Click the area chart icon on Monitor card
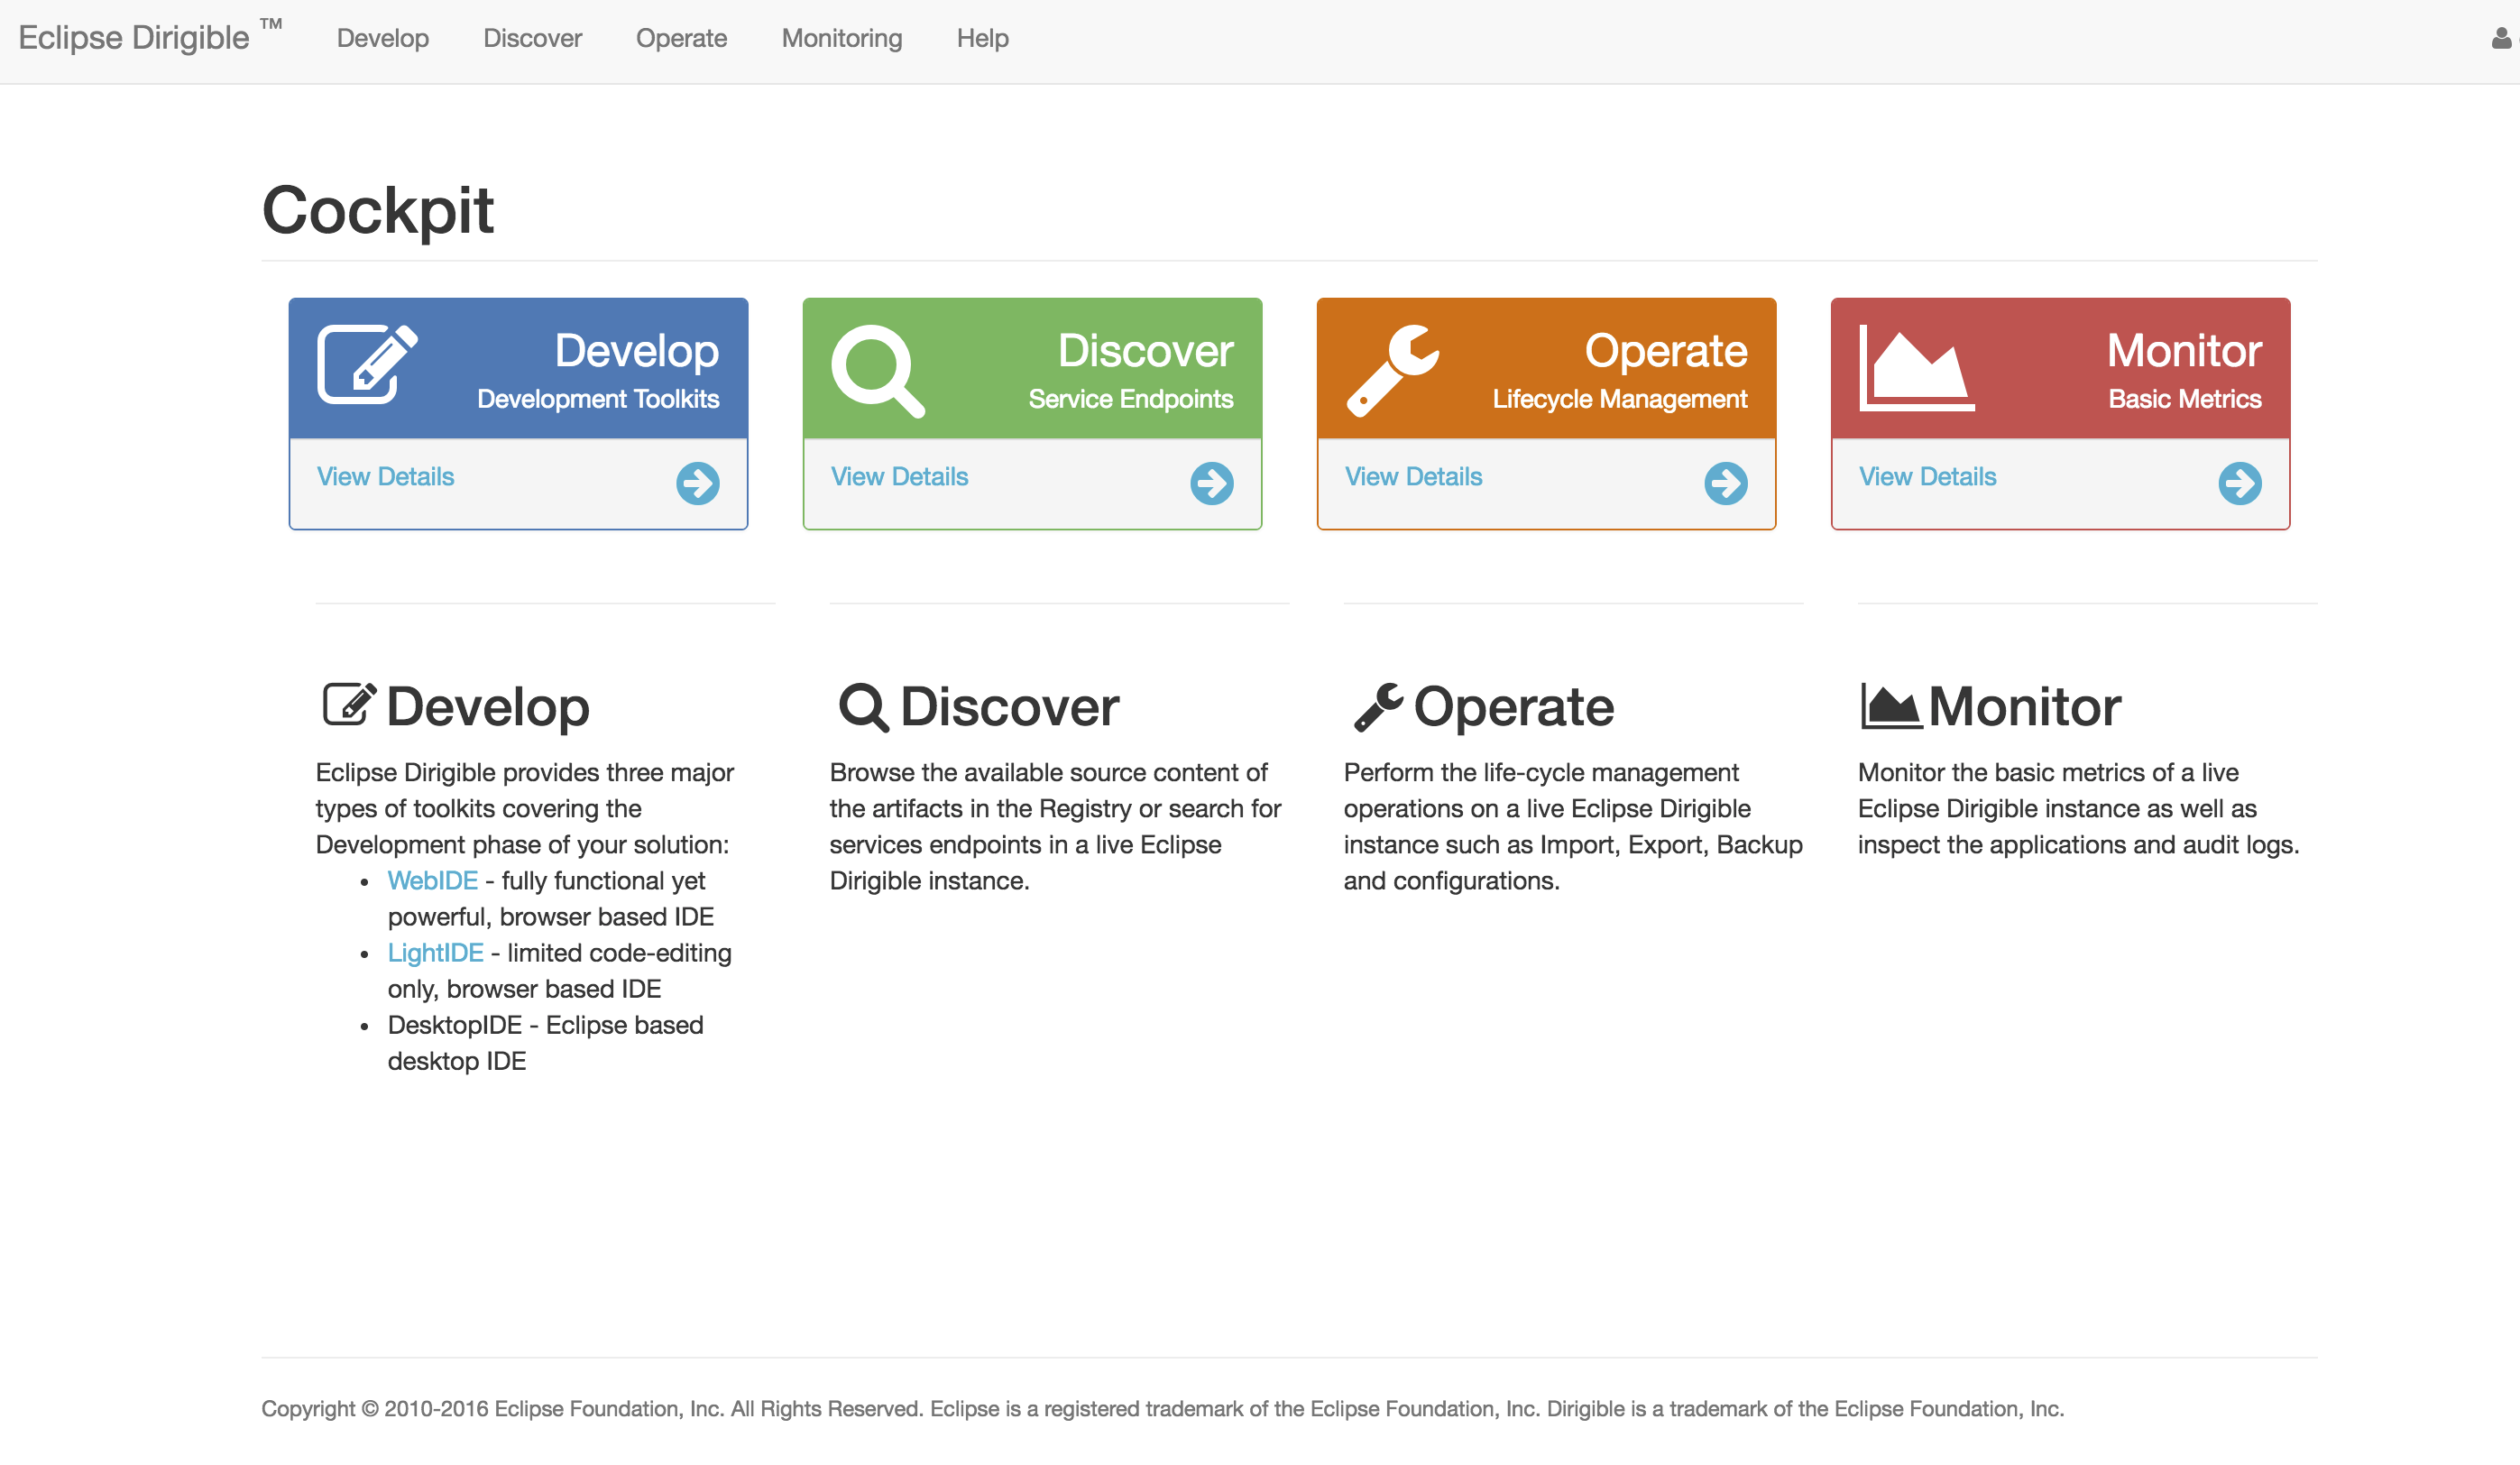This screenshot has width=2520, height=1465. (x=1916, y=367)
